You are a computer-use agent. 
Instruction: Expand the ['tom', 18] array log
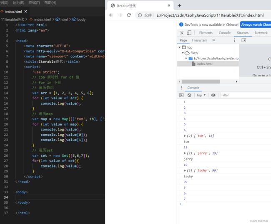pyautogui.click(x=185, y=136)
